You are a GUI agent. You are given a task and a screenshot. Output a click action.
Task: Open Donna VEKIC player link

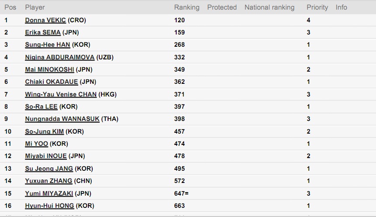45,20
